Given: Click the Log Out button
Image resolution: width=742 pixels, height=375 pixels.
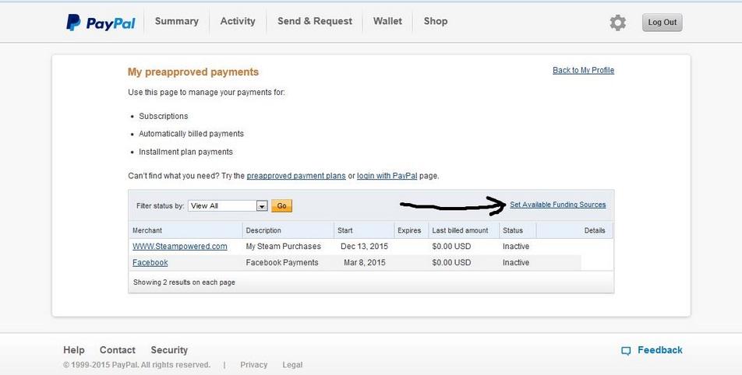Looking at the screenshot, I should coord(662,23).
